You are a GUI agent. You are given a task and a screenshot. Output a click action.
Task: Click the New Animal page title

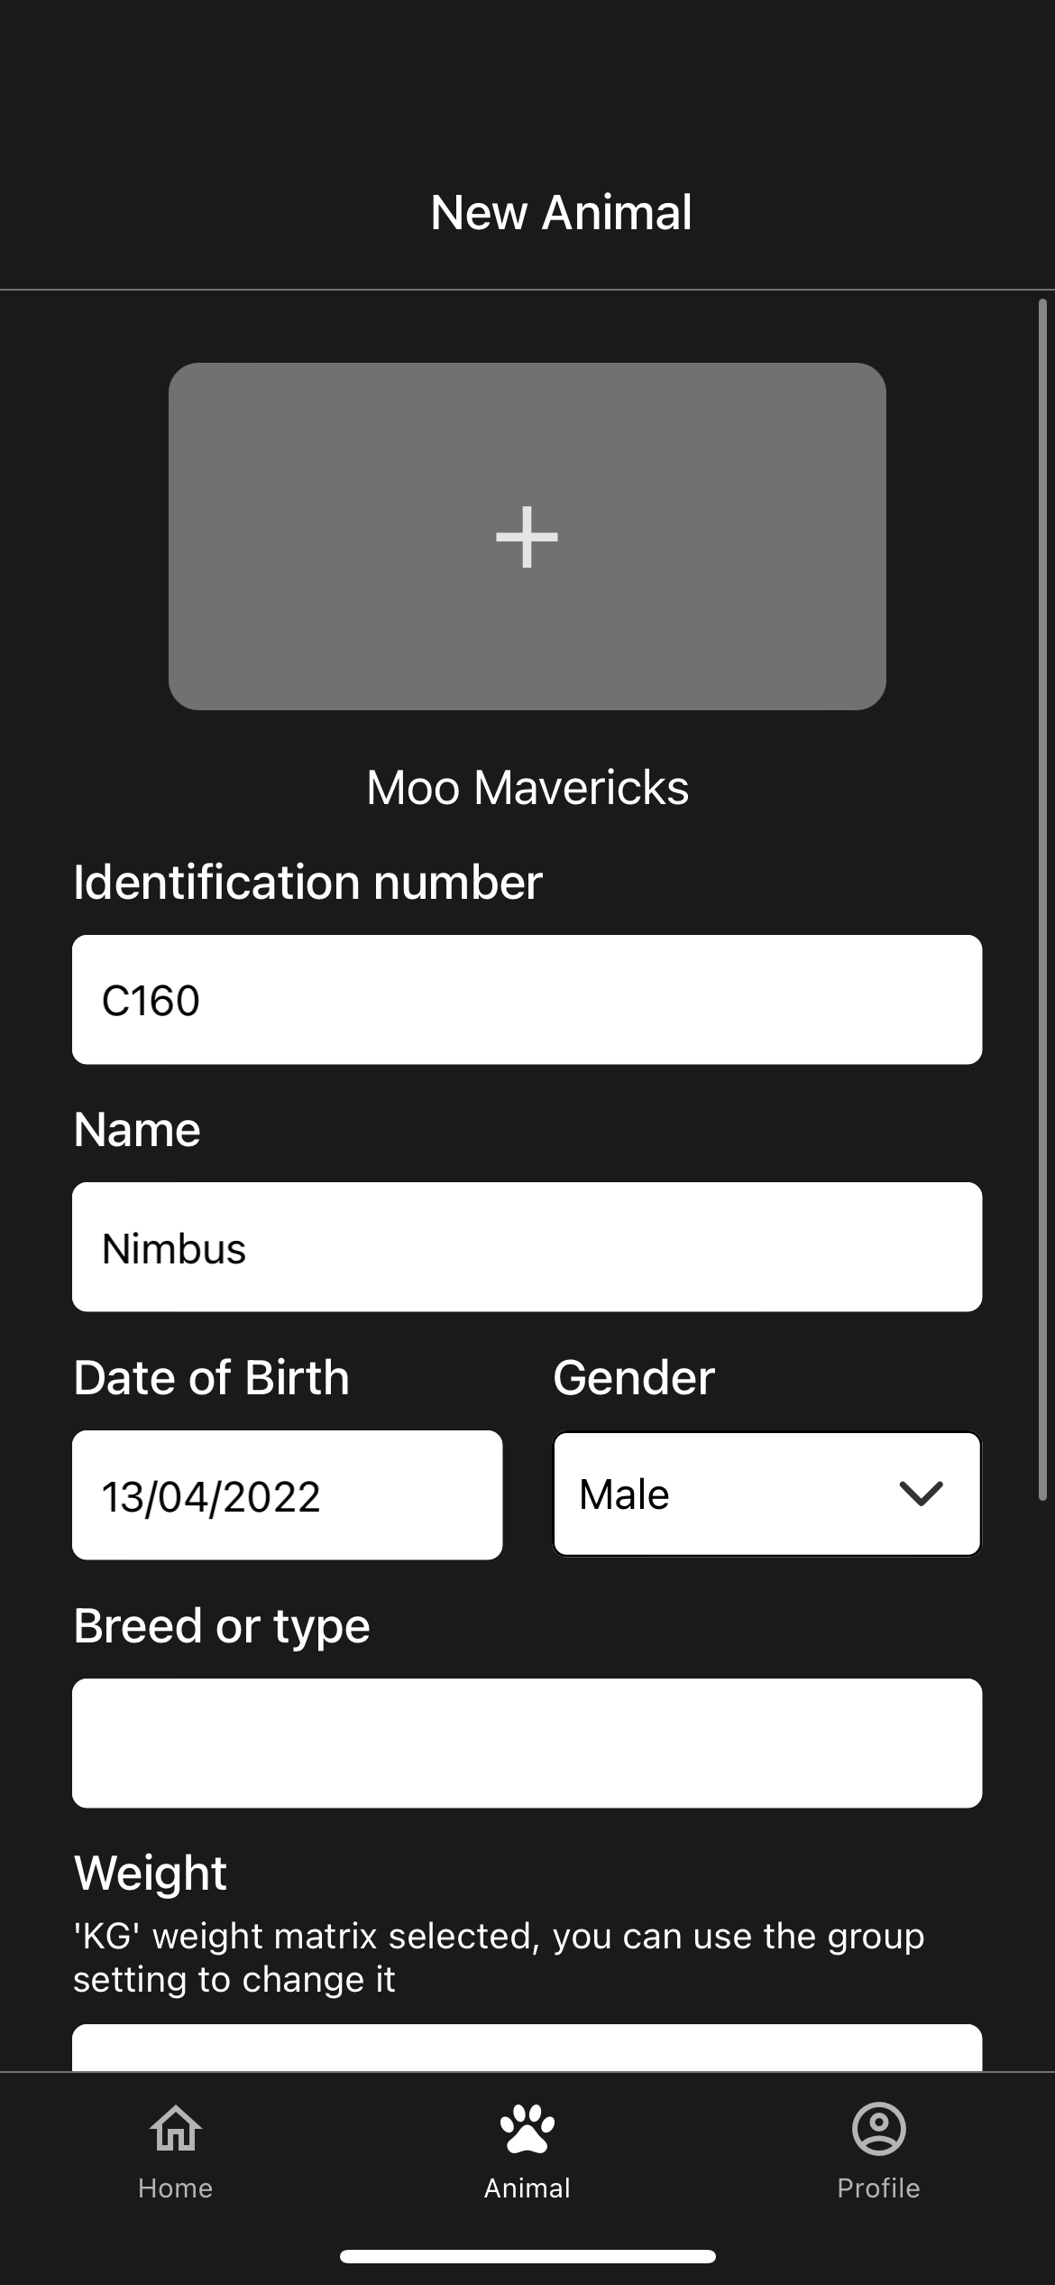561,213
